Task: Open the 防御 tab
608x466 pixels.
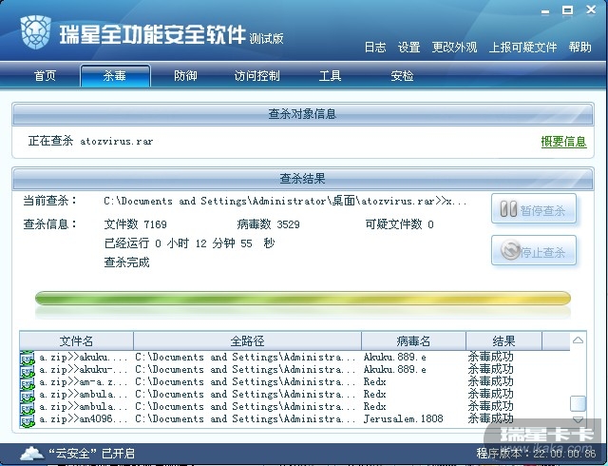Action: 185,75
